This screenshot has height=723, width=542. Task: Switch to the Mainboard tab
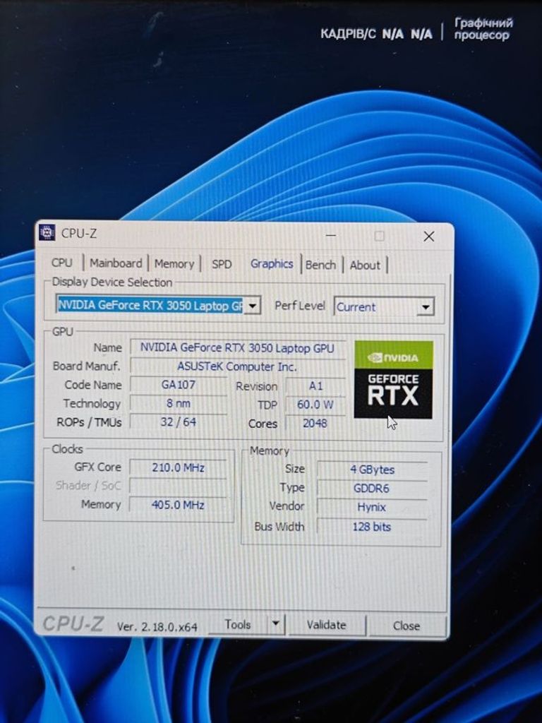coord(116,263)
